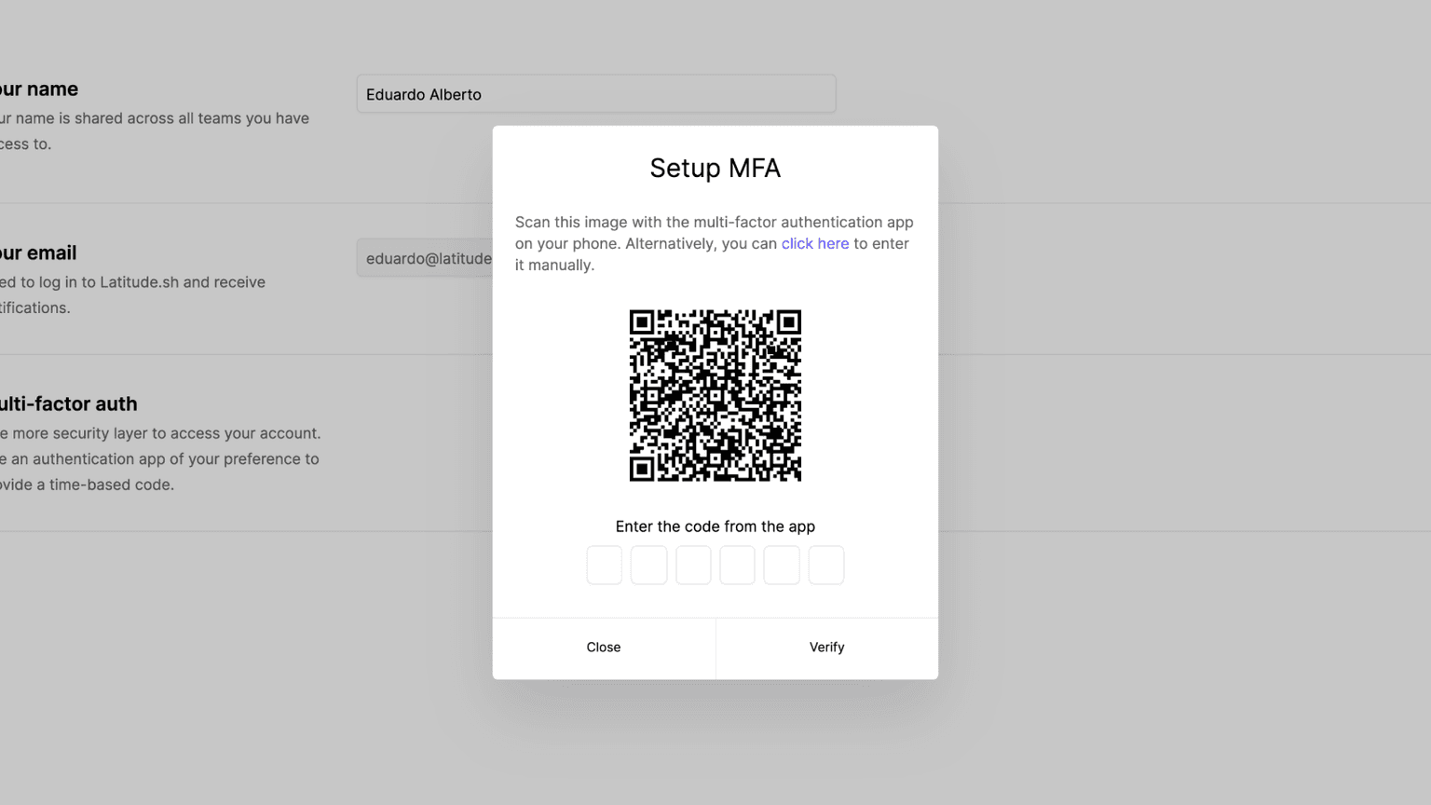Image resolution: width=1431 pixels, height=805 pixels.
Task: Click the fifth verification code box
Action: click(782, 565)
